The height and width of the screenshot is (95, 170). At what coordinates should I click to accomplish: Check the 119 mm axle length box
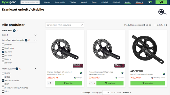click(x=3, y=63)
